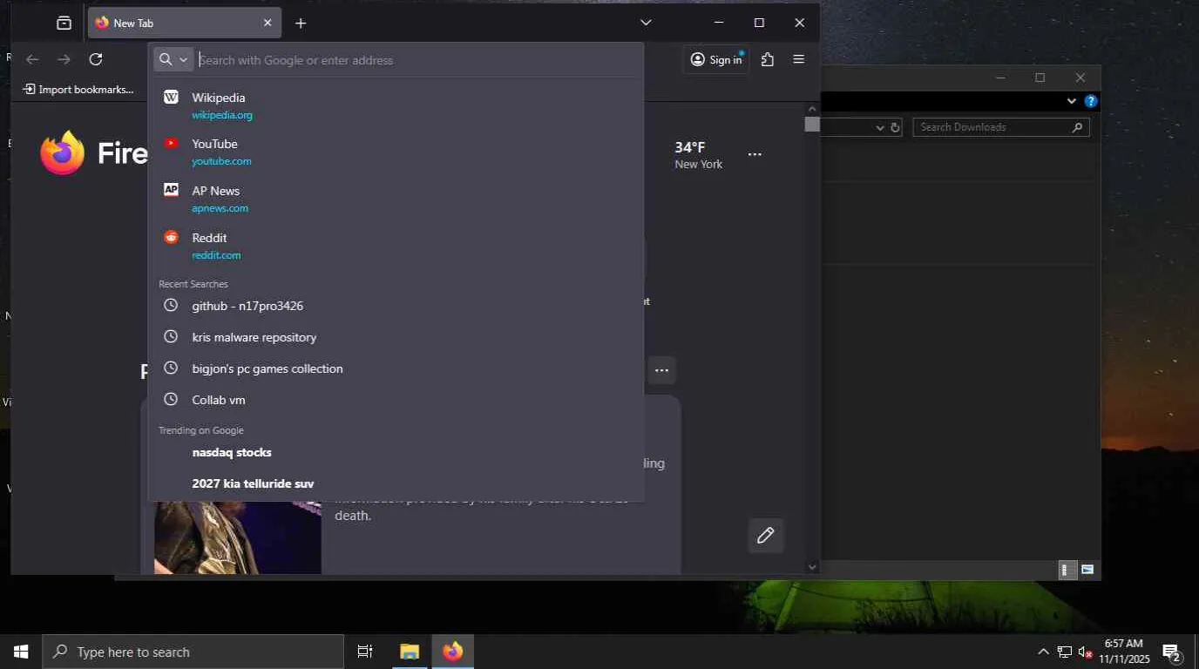1199x669 pixels.
Task: Open the taskbar clock and date
Action: pos(1123,652)
